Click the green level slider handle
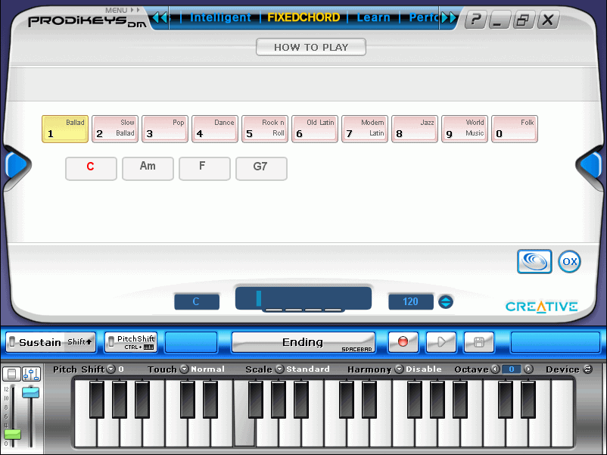 pos(12,434)
